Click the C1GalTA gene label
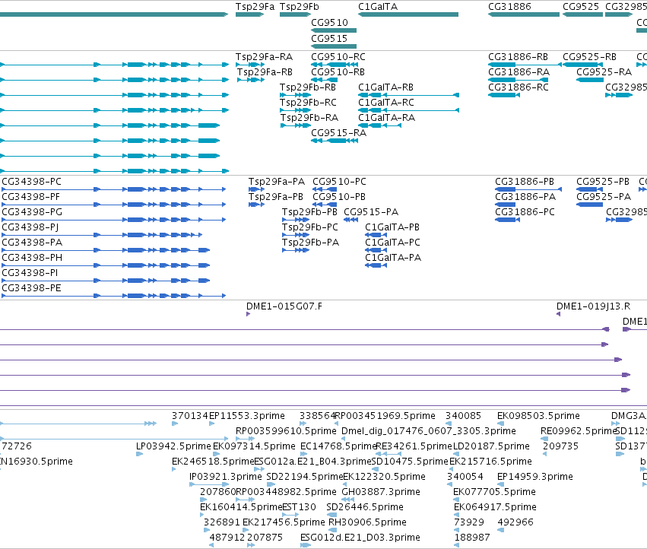Image resolution: width=647 pixels, height=549 pixels. pos(378,7)
